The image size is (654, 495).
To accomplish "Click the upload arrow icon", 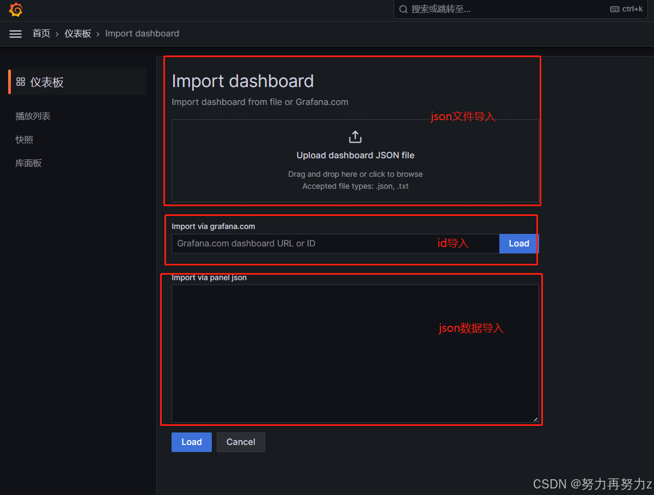I will click(x=355, y=137).
